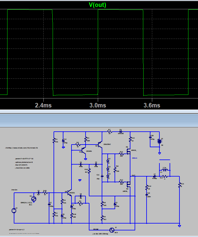This screenshot has width=198, height=237.
Task: Select capacitor C4 470µ
Action: 71,206
